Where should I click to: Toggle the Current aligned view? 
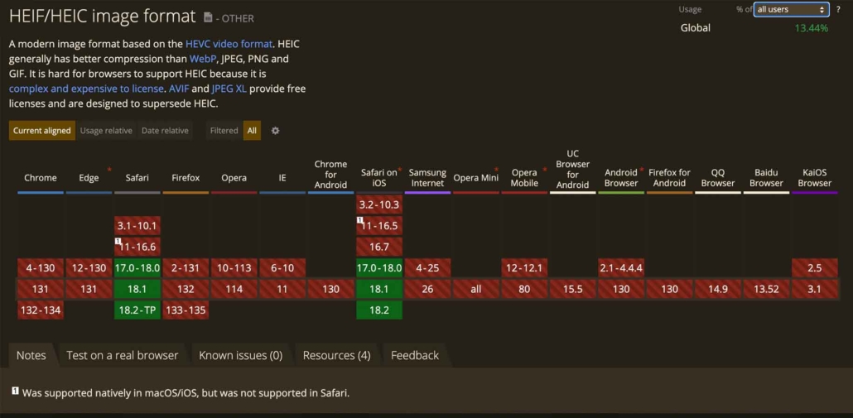click(41, 131)
